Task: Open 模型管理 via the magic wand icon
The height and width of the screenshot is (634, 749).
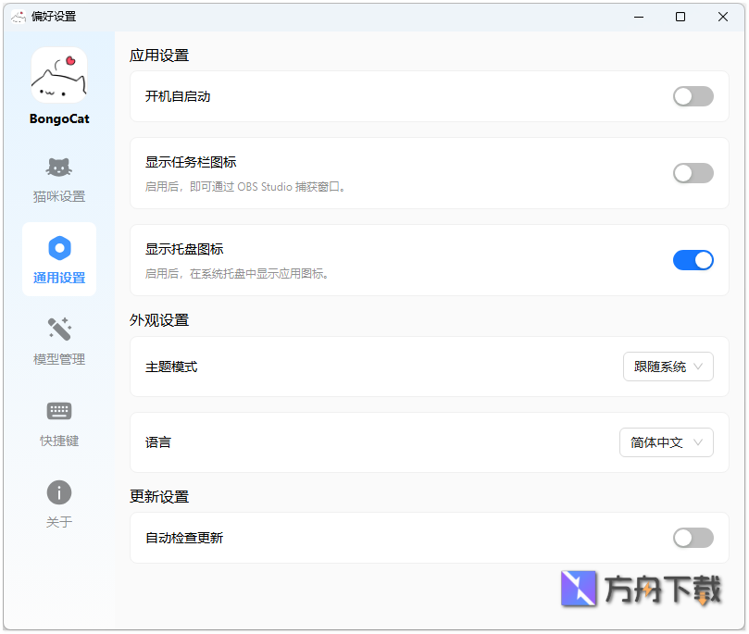Action: [58, 329]
